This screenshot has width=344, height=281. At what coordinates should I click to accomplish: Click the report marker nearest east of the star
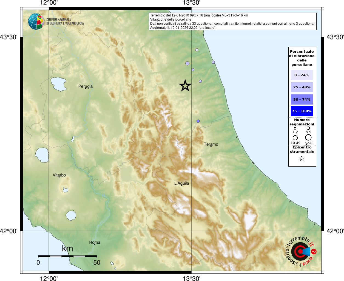(200, 81)
